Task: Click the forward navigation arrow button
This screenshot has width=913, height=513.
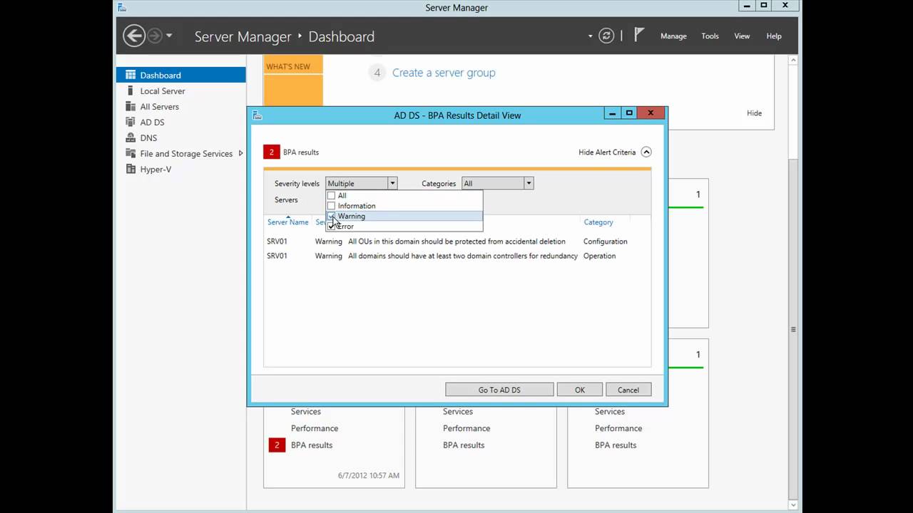Action: coord(155,36)
